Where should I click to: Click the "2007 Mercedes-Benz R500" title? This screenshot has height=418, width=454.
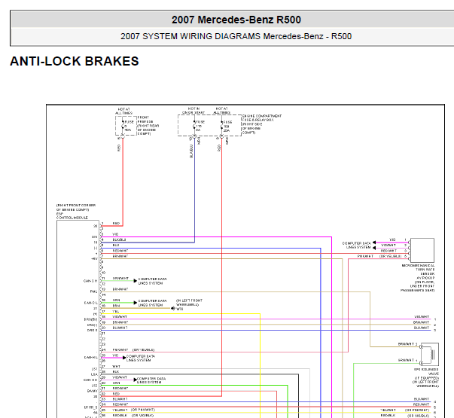236,20
